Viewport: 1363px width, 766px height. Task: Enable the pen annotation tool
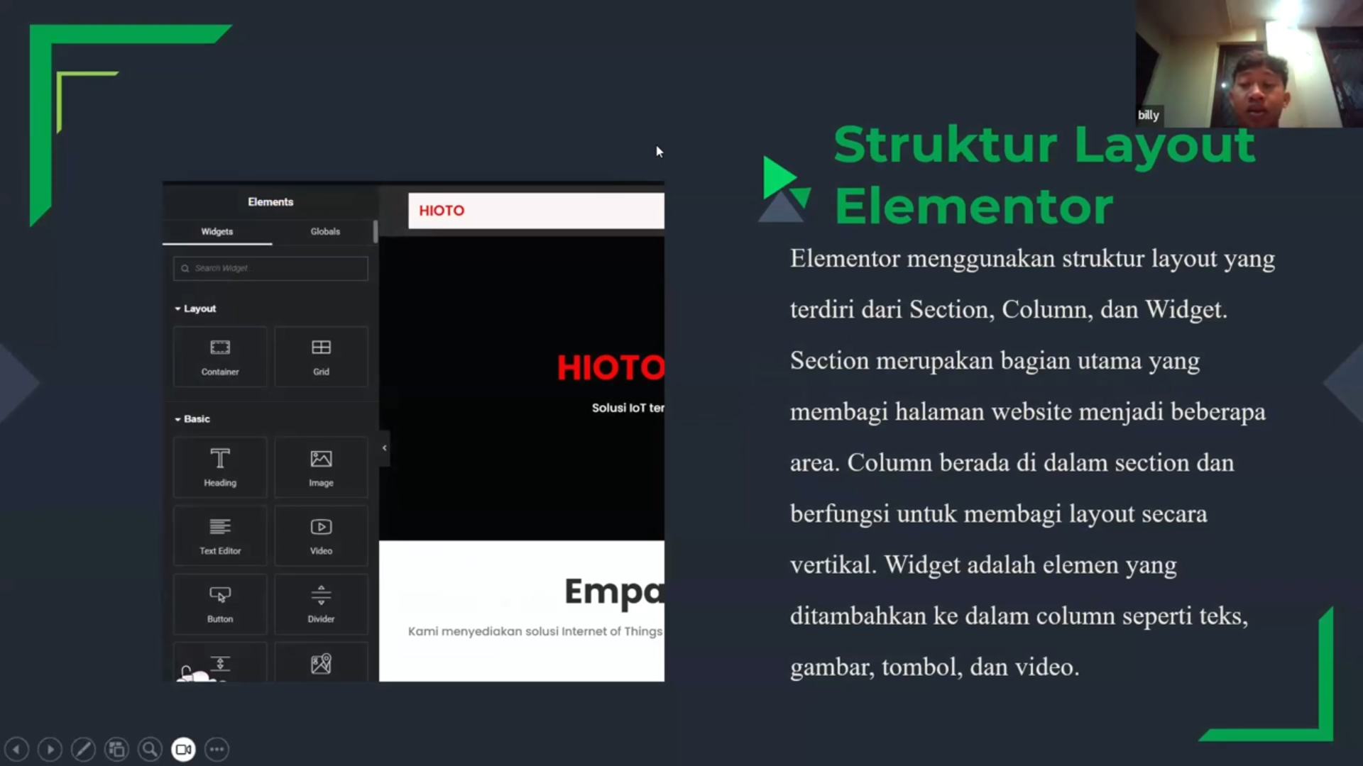(x=83, y=749)
